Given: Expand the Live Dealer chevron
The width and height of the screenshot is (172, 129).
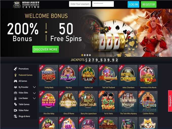Looking at the screenshot, I should coord(34,98).
